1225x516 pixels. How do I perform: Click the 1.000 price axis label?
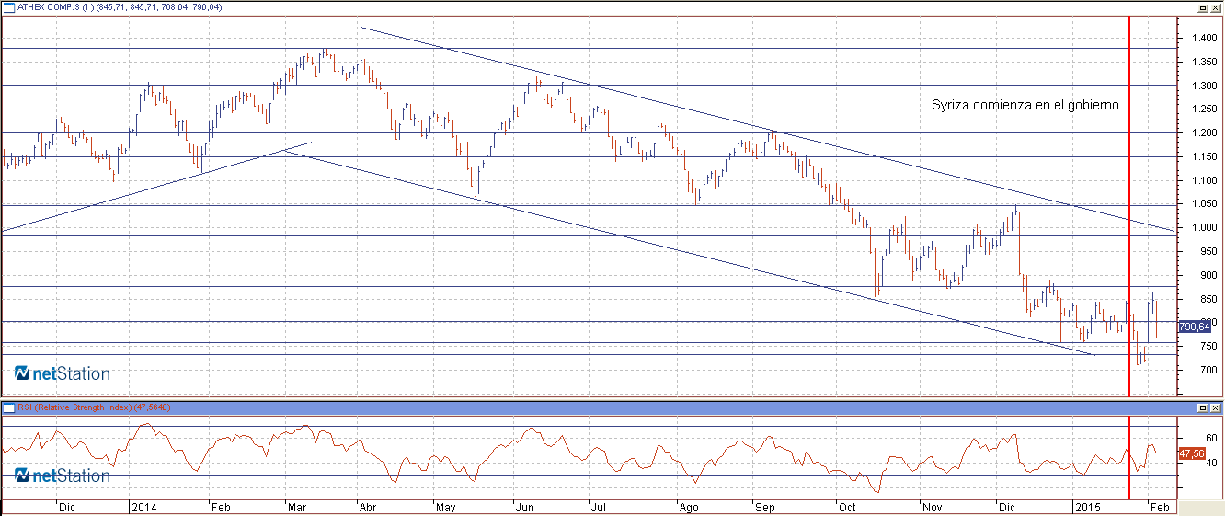coord(1203,228)
